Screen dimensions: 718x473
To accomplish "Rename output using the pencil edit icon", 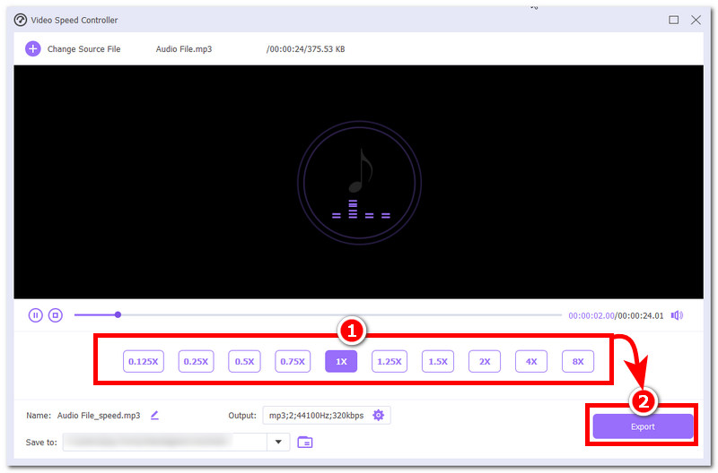I will pyautogui.click(x=154, y=416).
